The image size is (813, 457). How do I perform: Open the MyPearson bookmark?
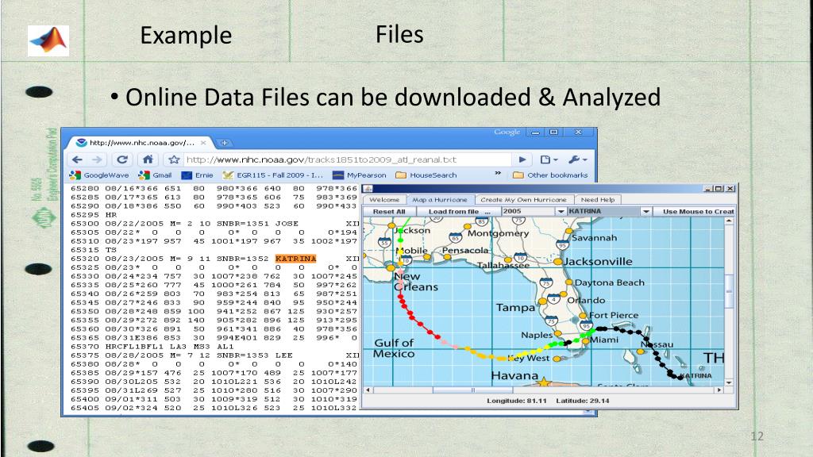[360, 175]
